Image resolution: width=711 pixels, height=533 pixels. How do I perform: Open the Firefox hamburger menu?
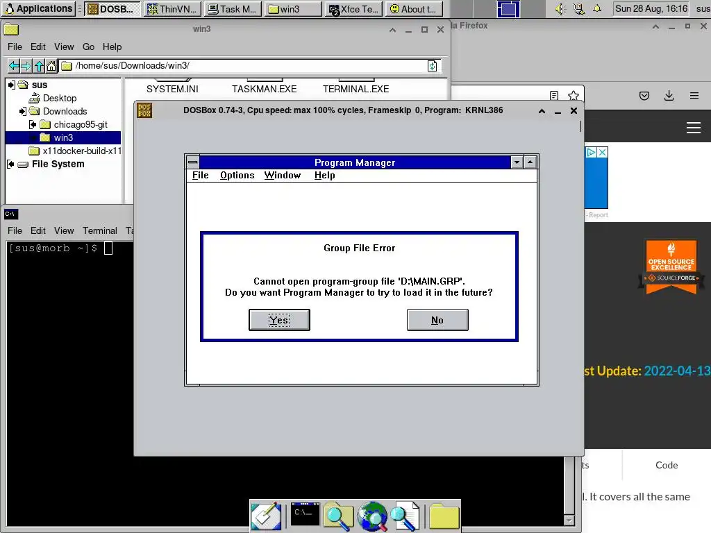click(x=694, y=96)
